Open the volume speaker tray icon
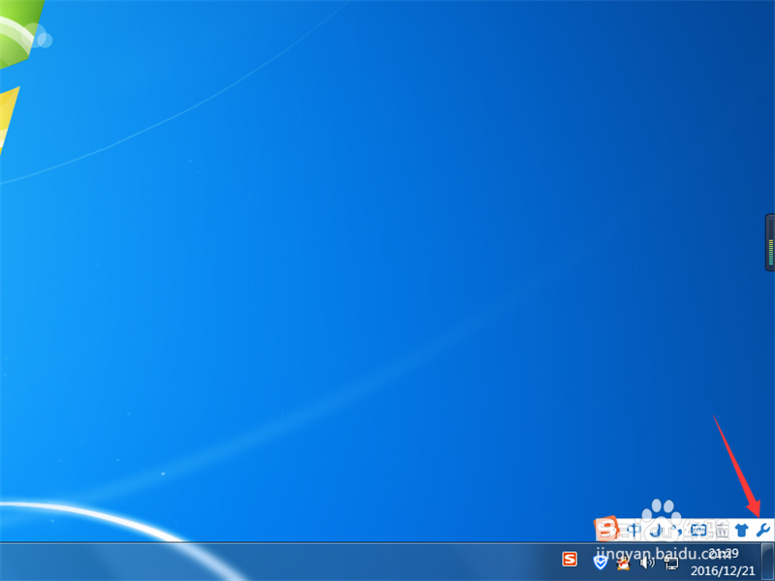 [646, 563]
